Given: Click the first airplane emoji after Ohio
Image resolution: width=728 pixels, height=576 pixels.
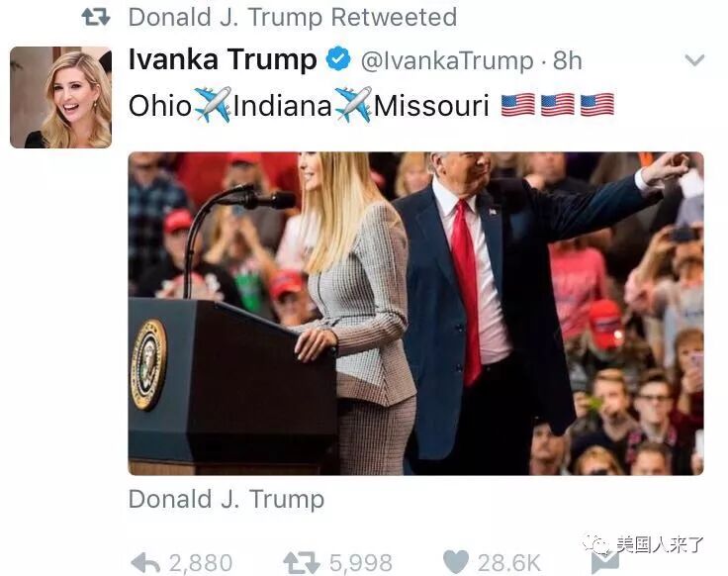Looking at the screenshot, I should click(x=213, y=105).
